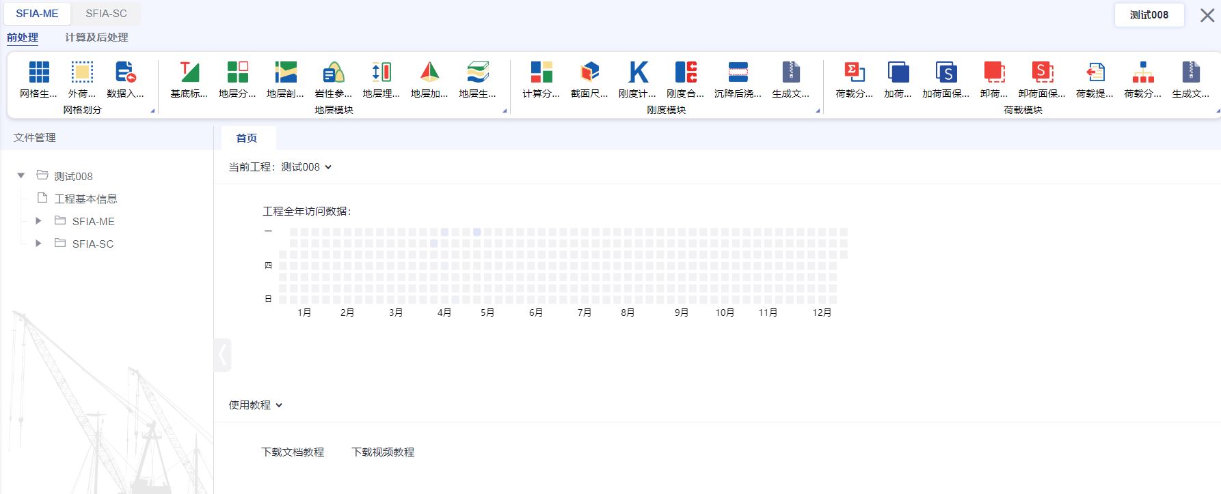
Task: Open 工程基本信息 in file tree
Action: [x=85, y=199]
